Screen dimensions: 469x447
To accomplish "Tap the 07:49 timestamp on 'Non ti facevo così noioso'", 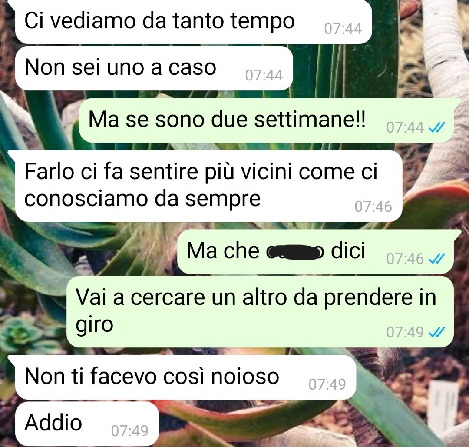I will (327, 384).
